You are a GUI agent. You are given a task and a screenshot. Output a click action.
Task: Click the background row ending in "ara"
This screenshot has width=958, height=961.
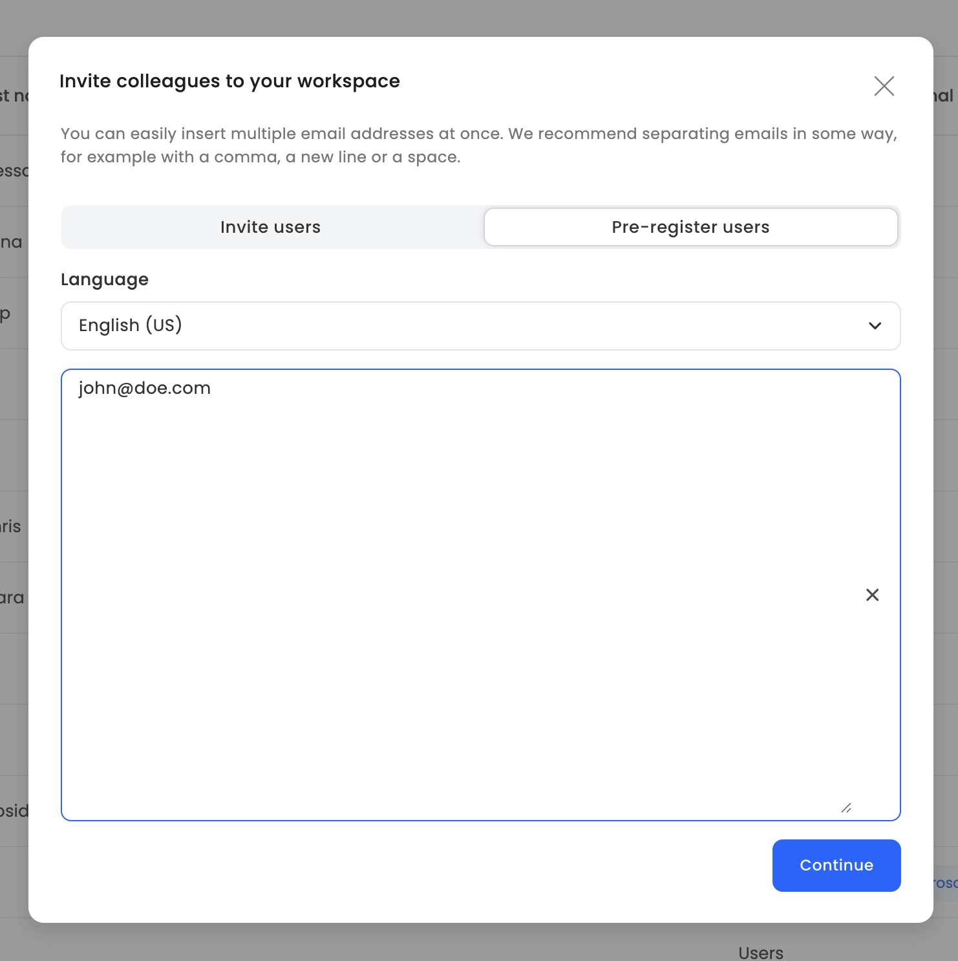(12, 598)
